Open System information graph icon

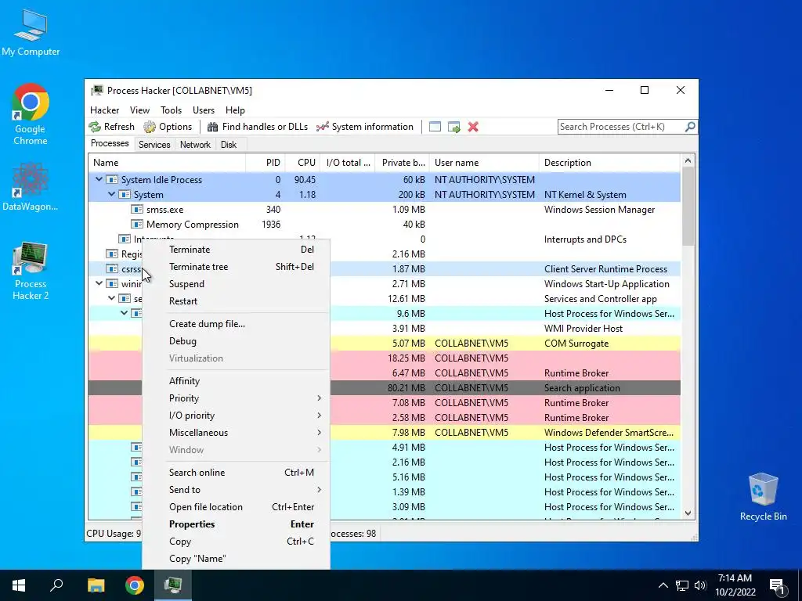tap(323, 127)
